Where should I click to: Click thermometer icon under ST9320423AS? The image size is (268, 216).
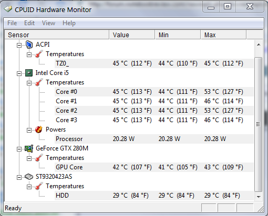coord(39,186)
